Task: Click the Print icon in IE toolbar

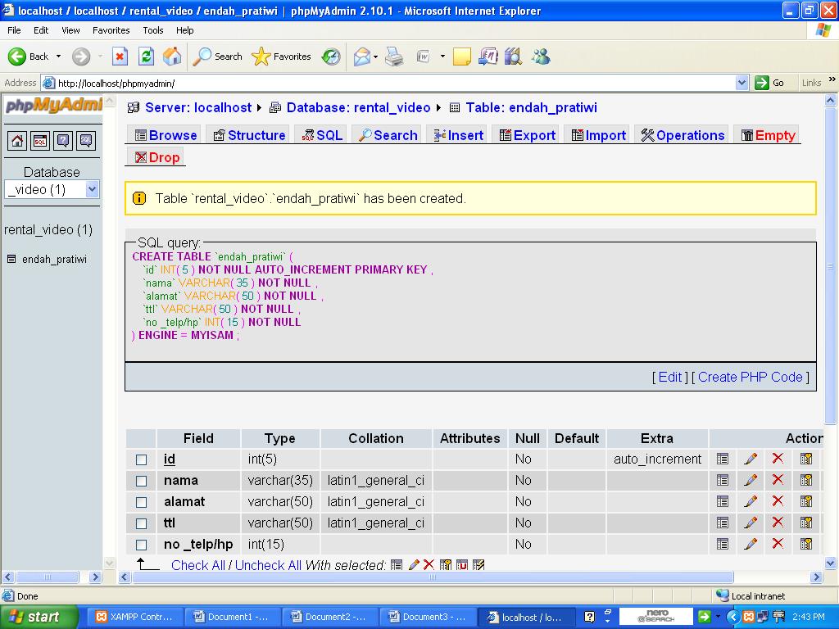Action: pyautogui.click(x=394, y=57)
